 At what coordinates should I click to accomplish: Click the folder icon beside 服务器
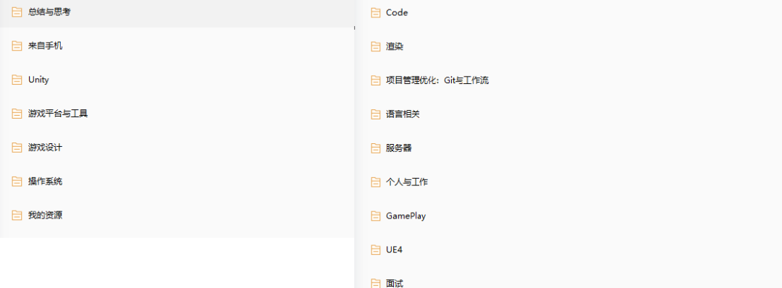[x=376, y=148]
